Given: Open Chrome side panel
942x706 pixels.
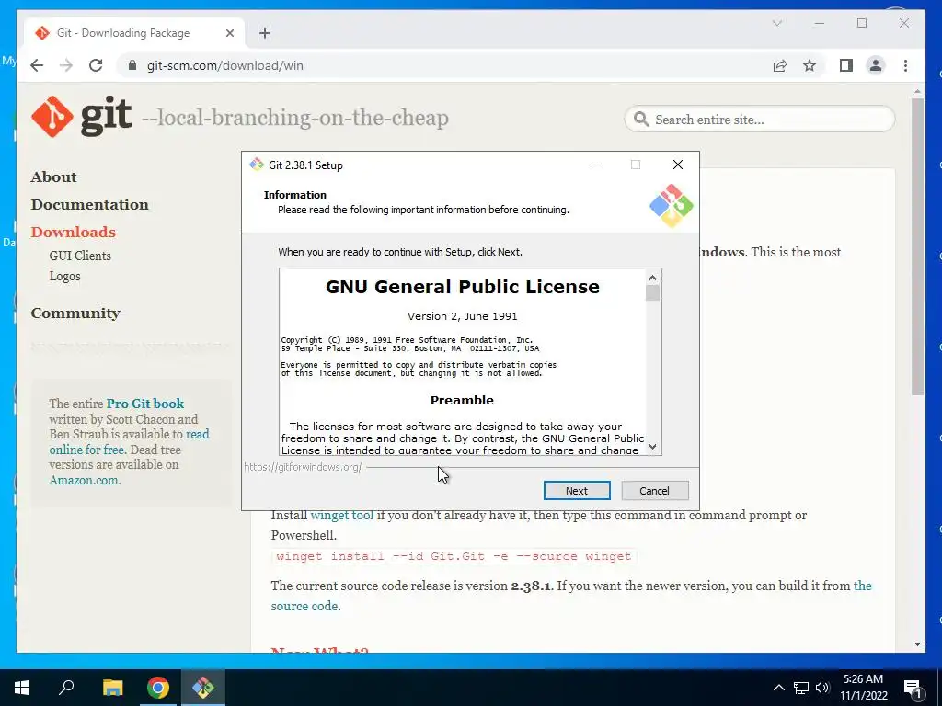Looking at the screenshot, I should click(x=846, y=65).
